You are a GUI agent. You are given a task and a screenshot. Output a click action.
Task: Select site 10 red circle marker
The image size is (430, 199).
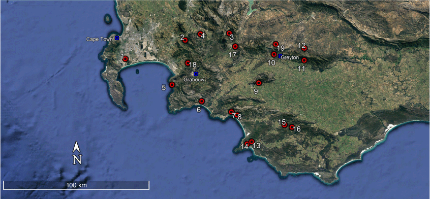point(274,54)
